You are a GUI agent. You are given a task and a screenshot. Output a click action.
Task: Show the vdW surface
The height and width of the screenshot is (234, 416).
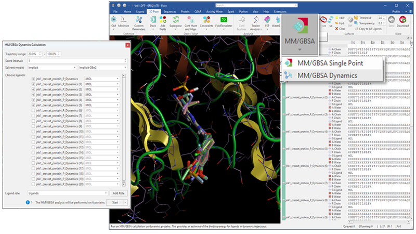pyautogui.click(x=340, y=18)
